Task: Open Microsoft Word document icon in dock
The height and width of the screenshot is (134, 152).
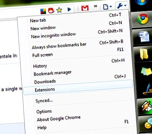Action: point(144,37)
